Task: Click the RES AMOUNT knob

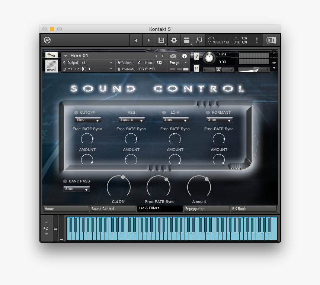Action: [x=131, y=159]
